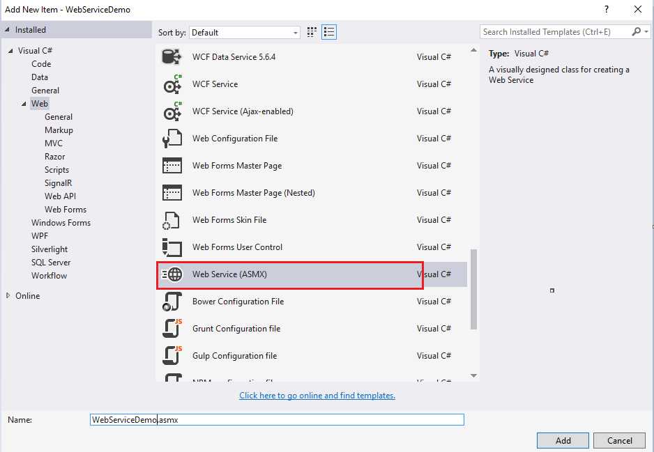Click the WCF Service gear icon
This screenshot has height=452, width=654.
172,84
